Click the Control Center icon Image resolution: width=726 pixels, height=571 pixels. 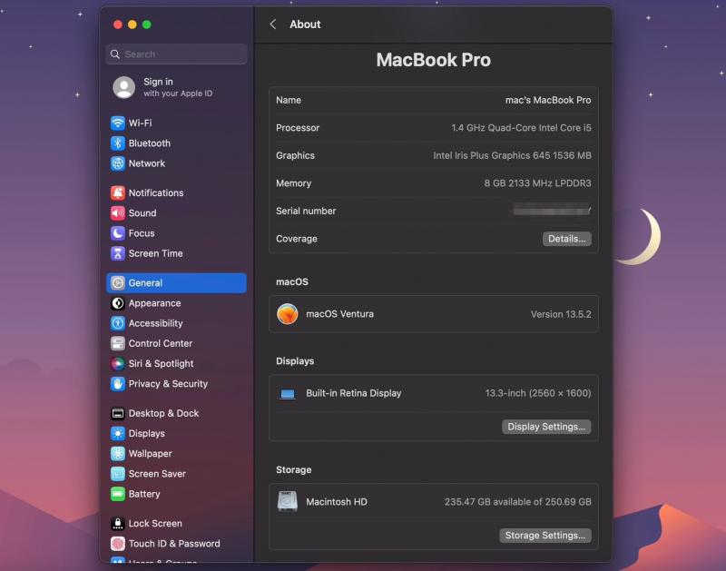[118, 343]
